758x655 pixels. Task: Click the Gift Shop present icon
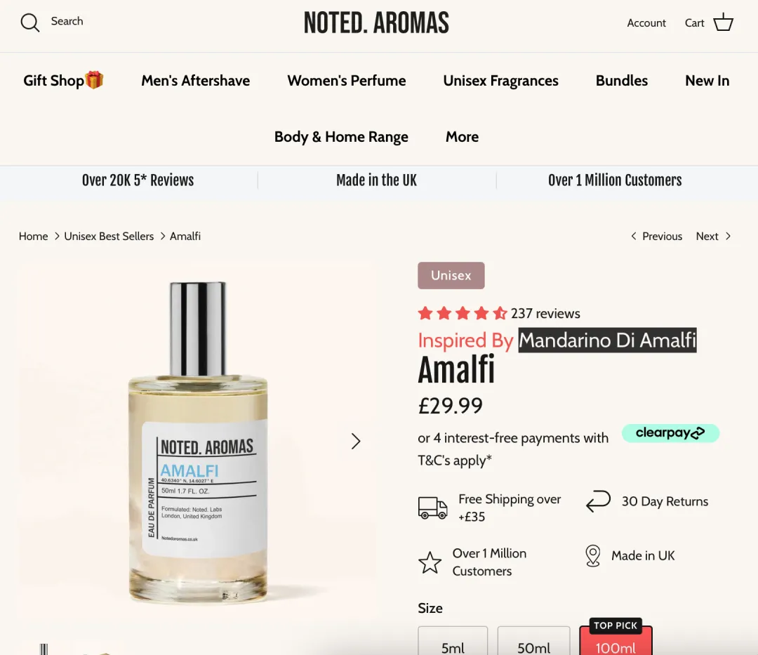[94, 80]
